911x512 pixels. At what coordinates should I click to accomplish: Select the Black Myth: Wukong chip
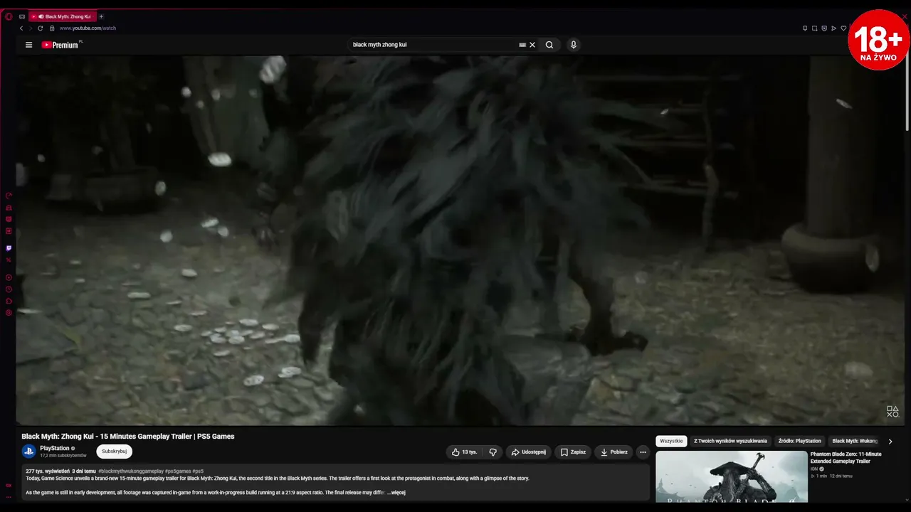click(855, 442)
